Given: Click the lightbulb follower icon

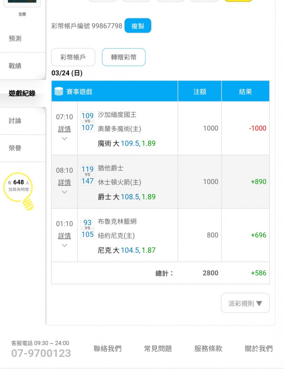Looking at the screenshot, I should point(19,191).
